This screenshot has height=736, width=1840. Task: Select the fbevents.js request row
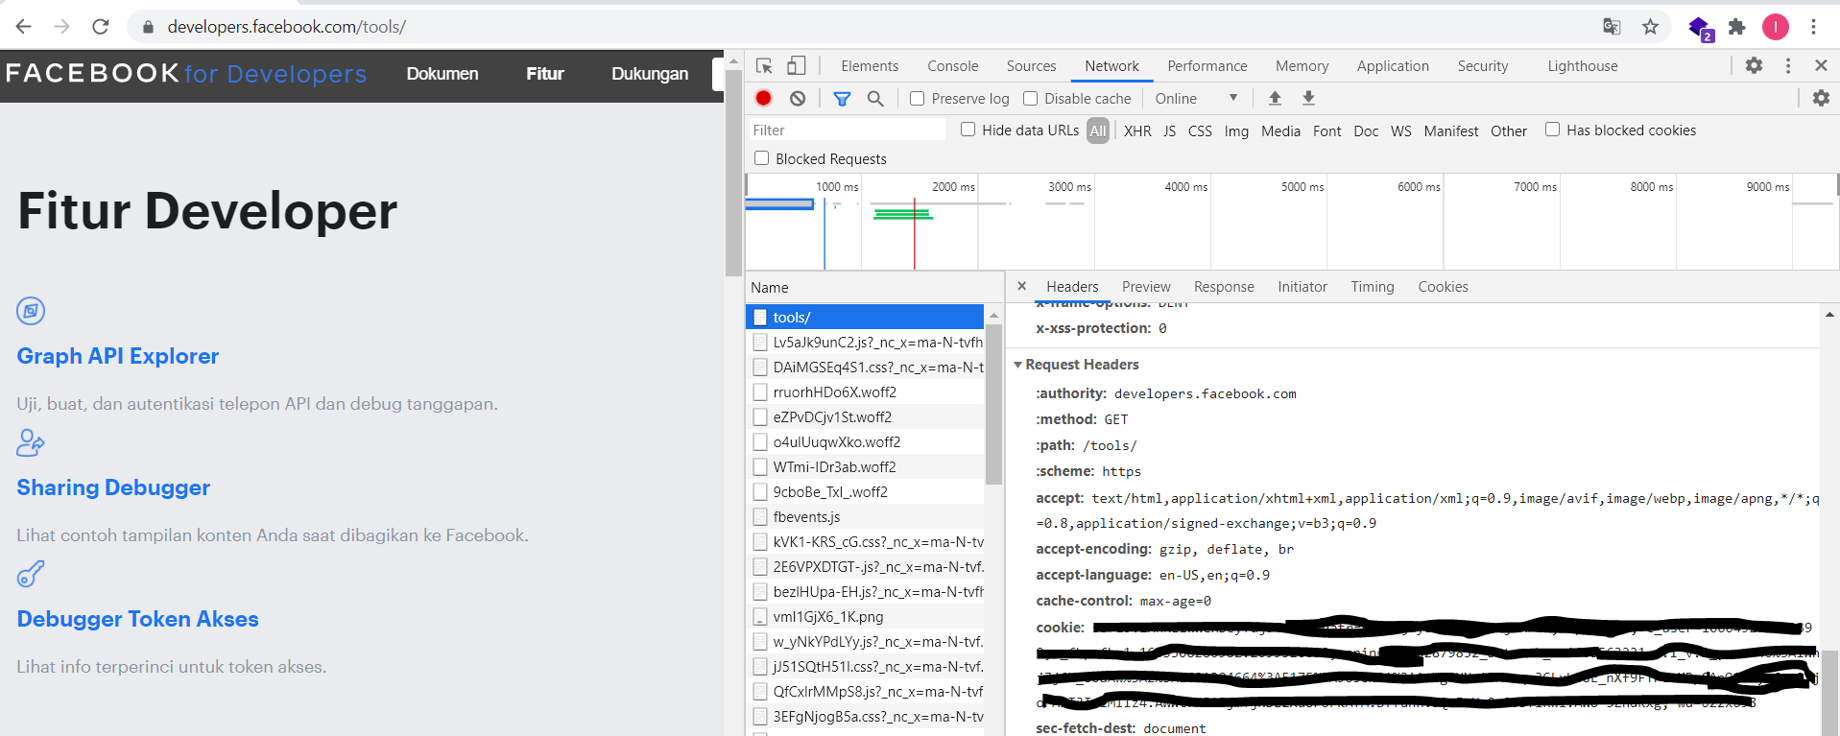(865, 516)
